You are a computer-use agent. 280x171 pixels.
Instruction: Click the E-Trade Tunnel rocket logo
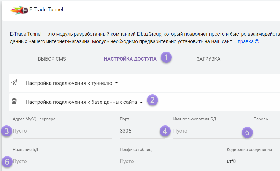pyautogui.click(x=19, y=10)
